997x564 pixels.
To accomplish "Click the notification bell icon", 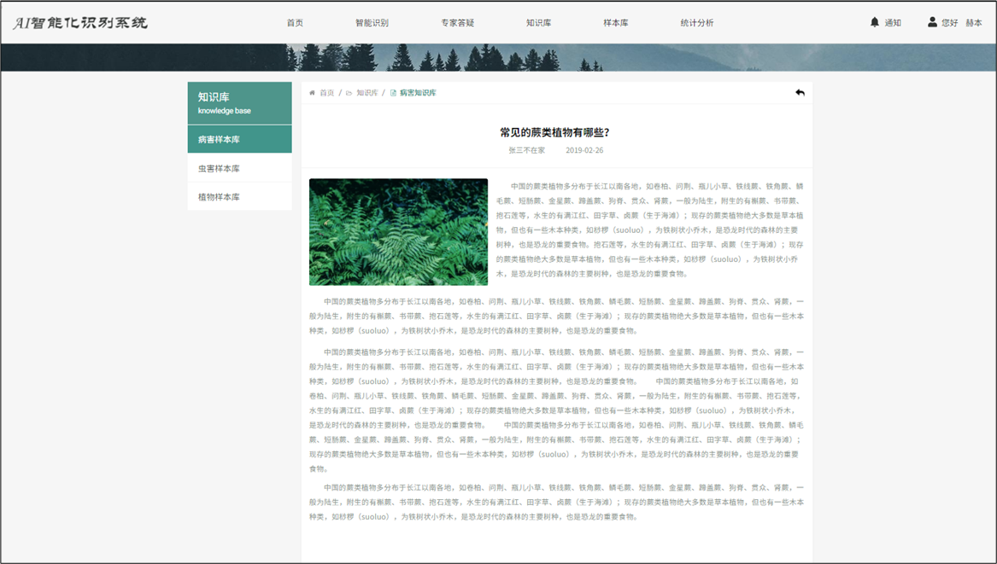I will click(x=874, y=22).
